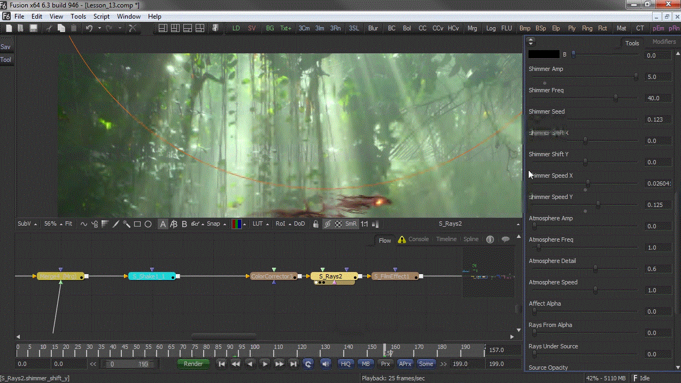The height and width of the screenshot is (383, 681).
Task: Click the Delete X icon in the toolbar
Action: 133,28
